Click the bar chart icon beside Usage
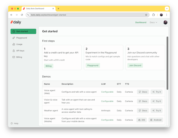Viewport: 178px width, 138px height. [x=14, y=44]
